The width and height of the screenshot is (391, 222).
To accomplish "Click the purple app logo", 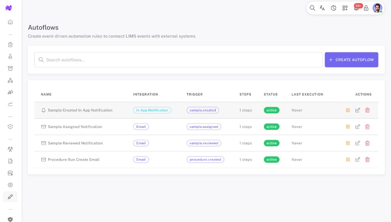I will 9,8.
